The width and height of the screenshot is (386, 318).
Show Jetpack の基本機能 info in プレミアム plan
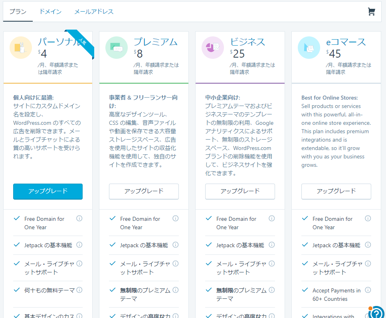[x=176, y=245]
